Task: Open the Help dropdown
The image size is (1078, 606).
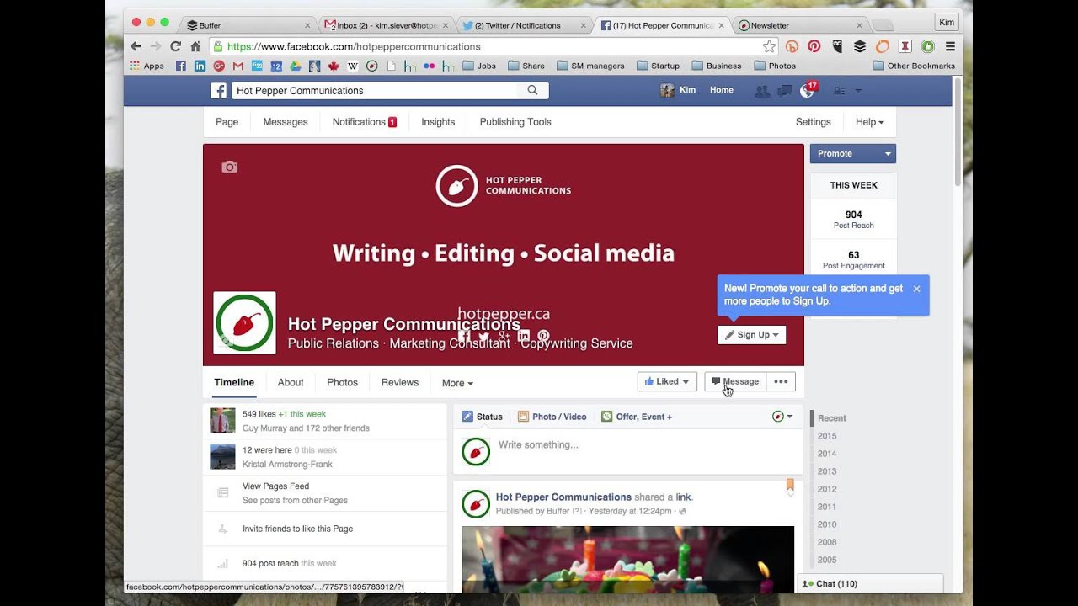Action: click(870, 122)
